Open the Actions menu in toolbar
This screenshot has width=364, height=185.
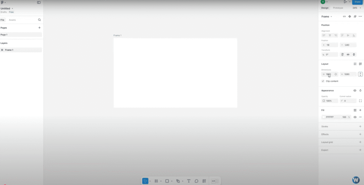[204, 181]
